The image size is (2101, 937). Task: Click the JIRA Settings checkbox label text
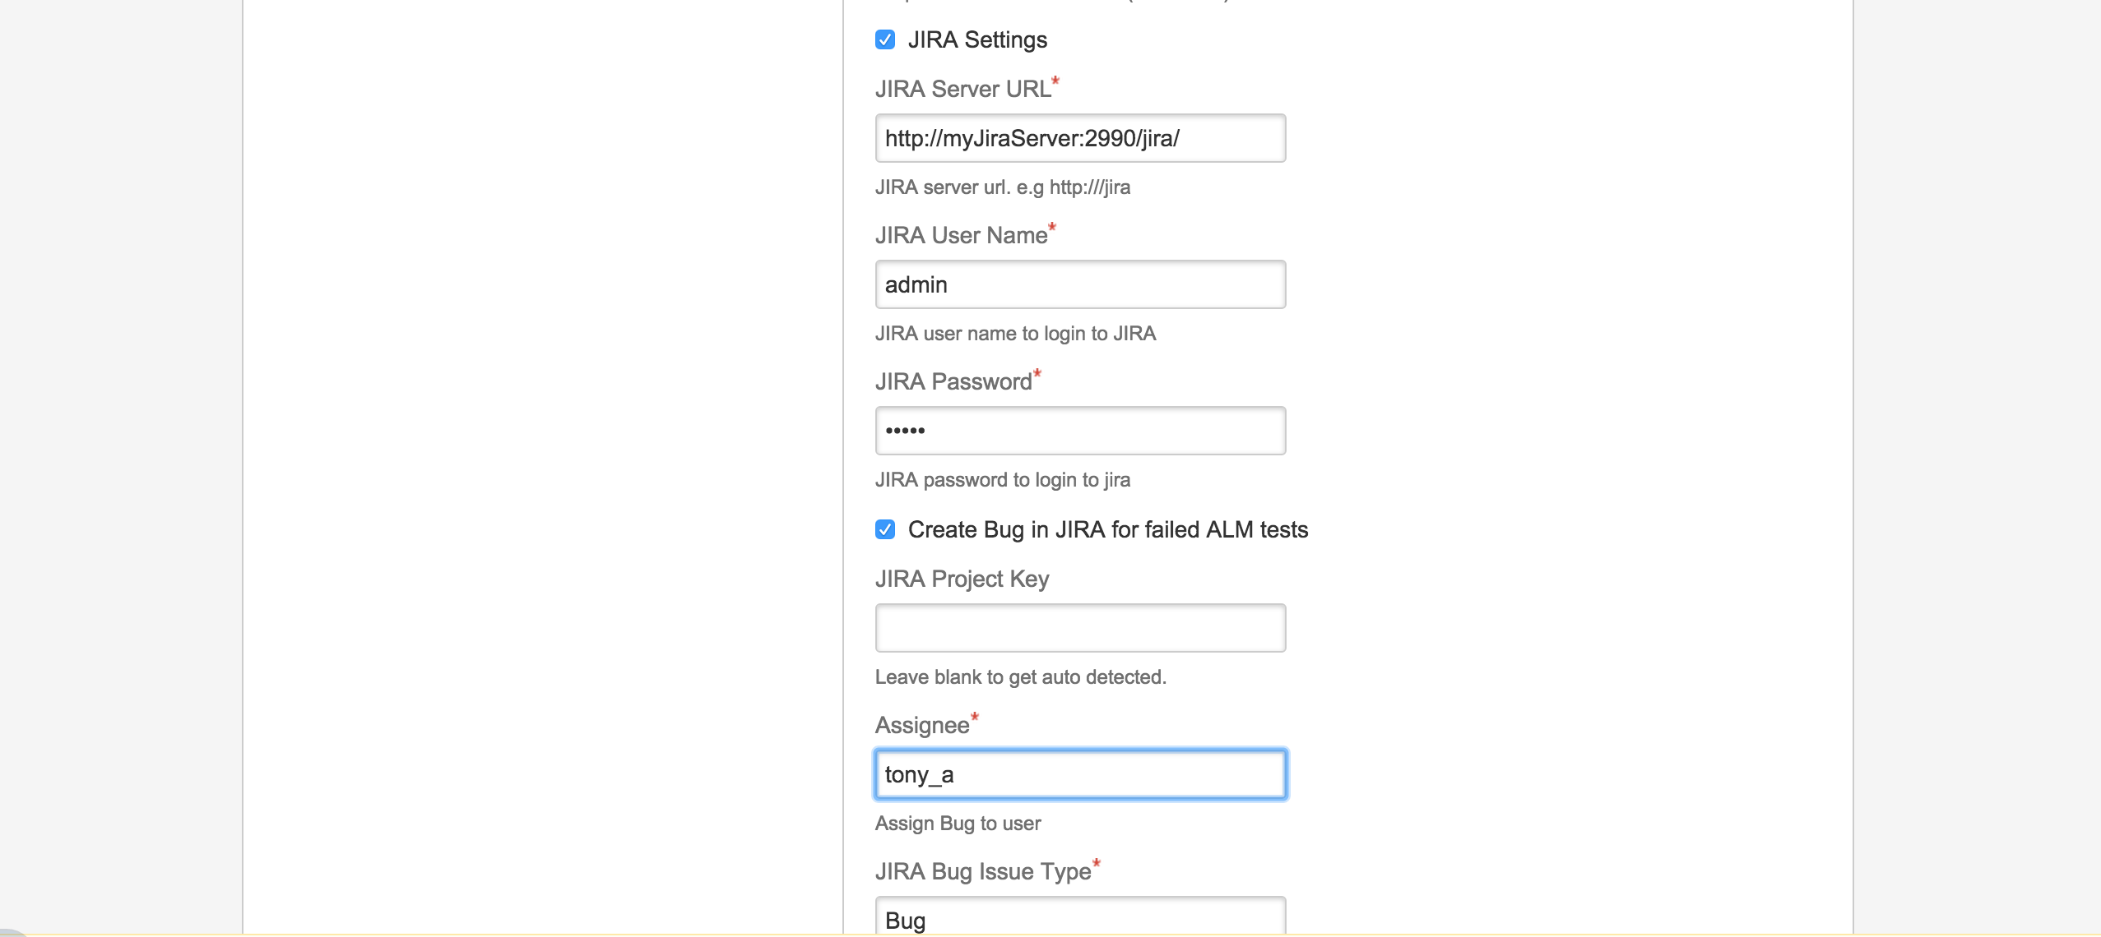(977, 39)
